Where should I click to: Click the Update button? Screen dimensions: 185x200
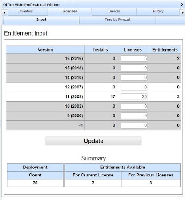tap(93, 141)
